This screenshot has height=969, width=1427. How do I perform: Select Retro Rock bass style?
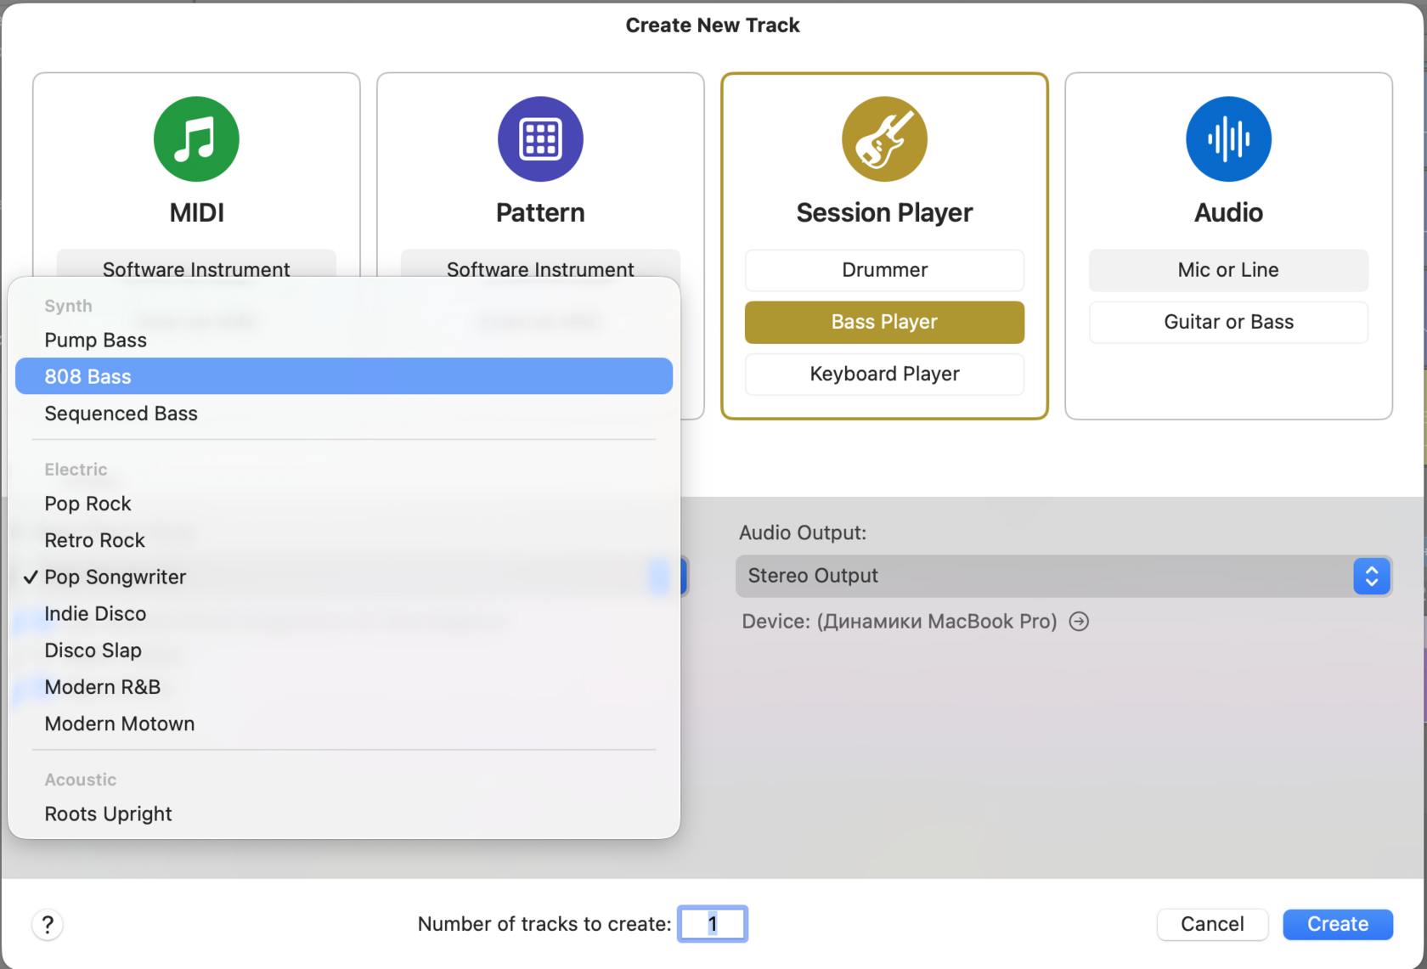click(344, 540)
